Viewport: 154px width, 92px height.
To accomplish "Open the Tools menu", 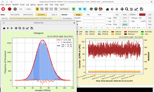I will click(x=52, y=5).
